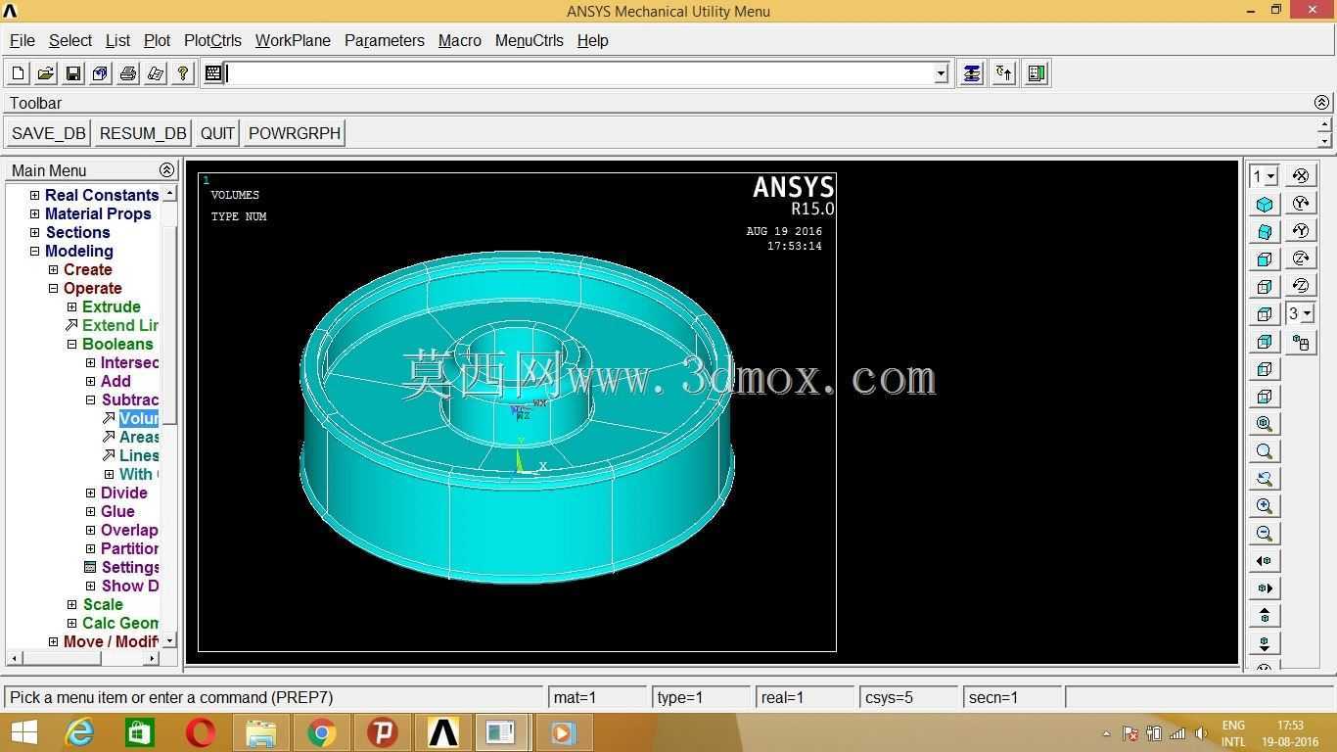This screenshot has width=1337, height=752.
Task: Click the Windows Start button
Action: pos(23,732)
